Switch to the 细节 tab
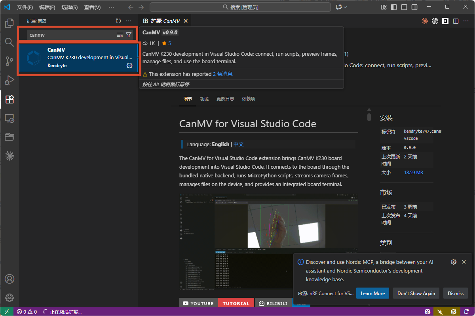The height and width of the screenshot is (316, 475). pyautogui.click(x=188, y=99)
